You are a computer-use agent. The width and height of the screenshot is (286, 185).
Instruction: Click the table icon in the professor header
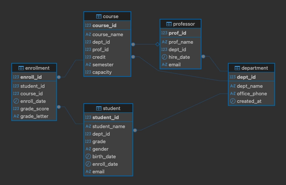click(169, 24)
